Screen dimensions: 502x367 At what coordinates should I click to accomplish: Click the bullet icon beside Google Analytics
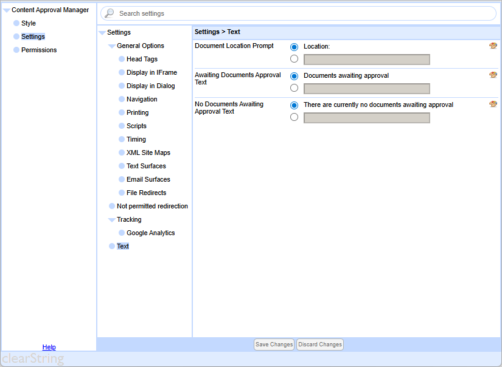point(122,233)
